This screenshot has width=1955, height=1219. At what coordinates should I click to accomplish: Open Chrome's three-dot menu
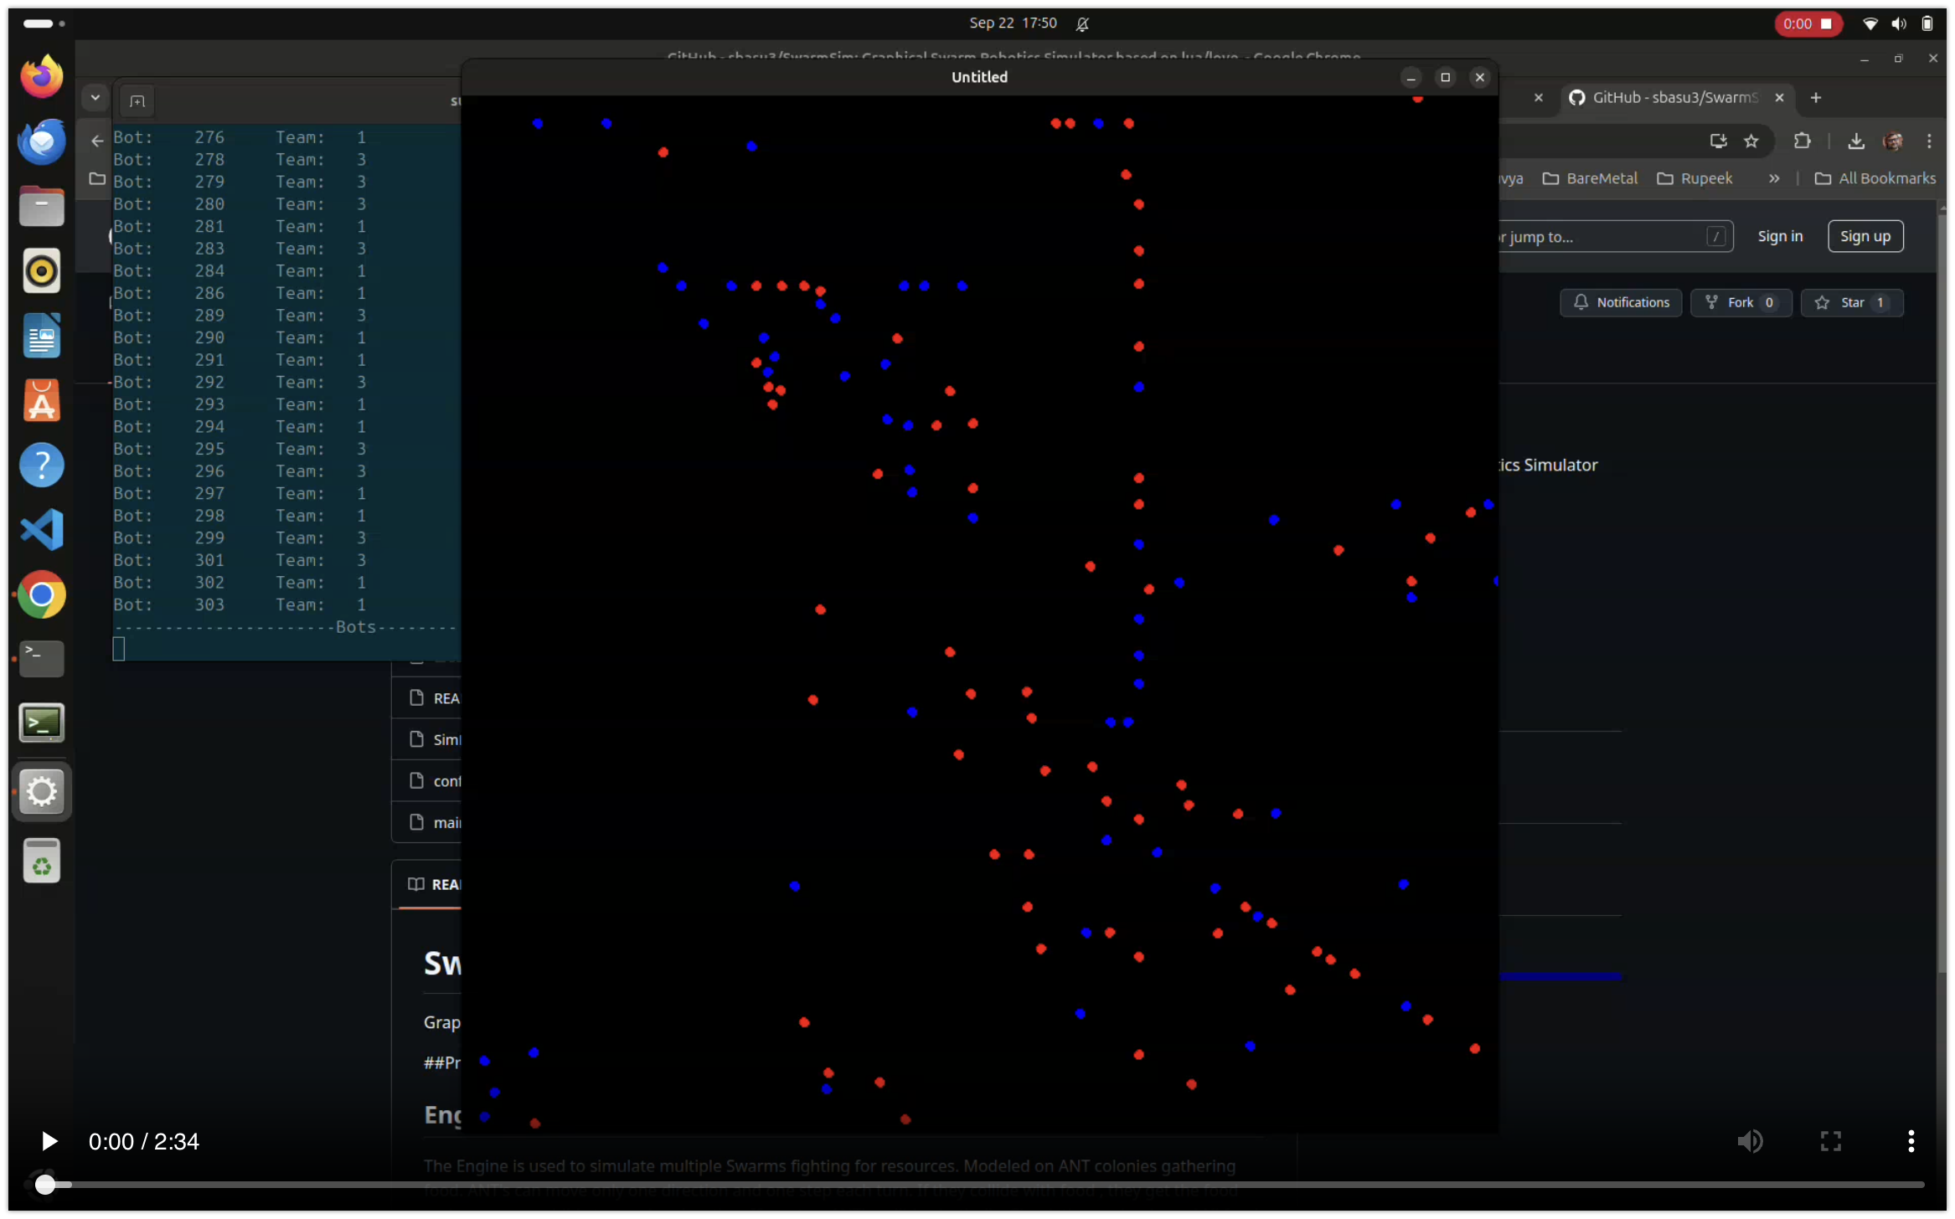point(1929,141)
